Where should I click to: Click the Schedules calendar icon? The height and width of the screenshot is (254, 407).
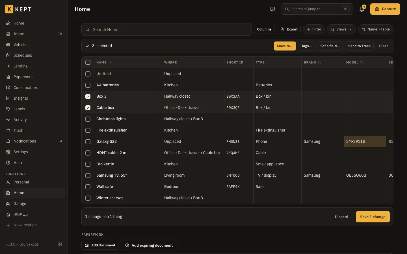coord(8,55)
